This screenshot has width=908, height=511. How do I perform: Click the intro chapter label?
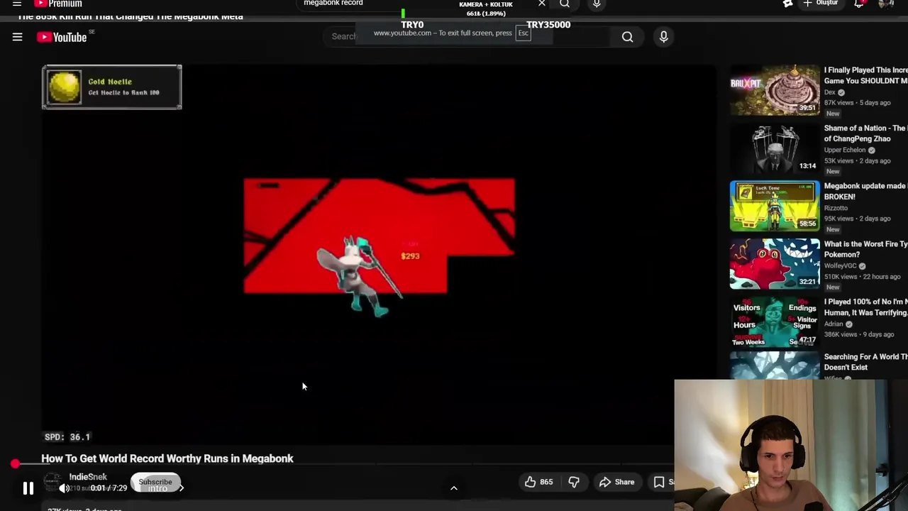pyautogui.click(x=157, y=488)
